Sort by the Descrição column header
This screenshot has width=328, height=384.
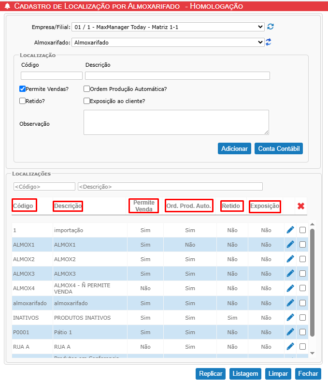pos(68,206)
